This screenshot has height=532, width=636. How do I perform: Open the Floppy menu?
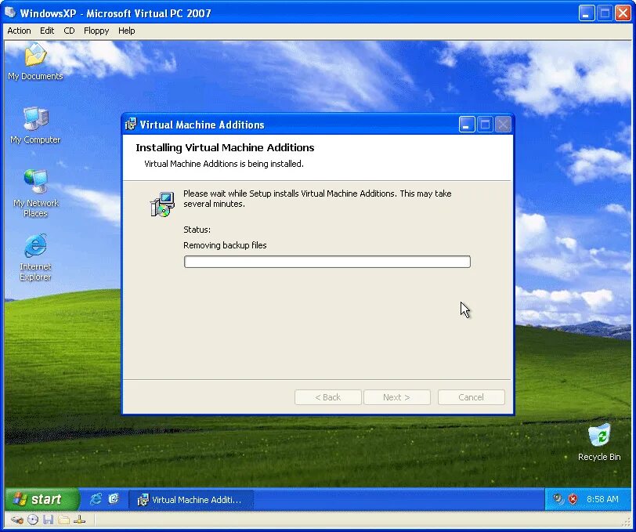pos(96,31)
